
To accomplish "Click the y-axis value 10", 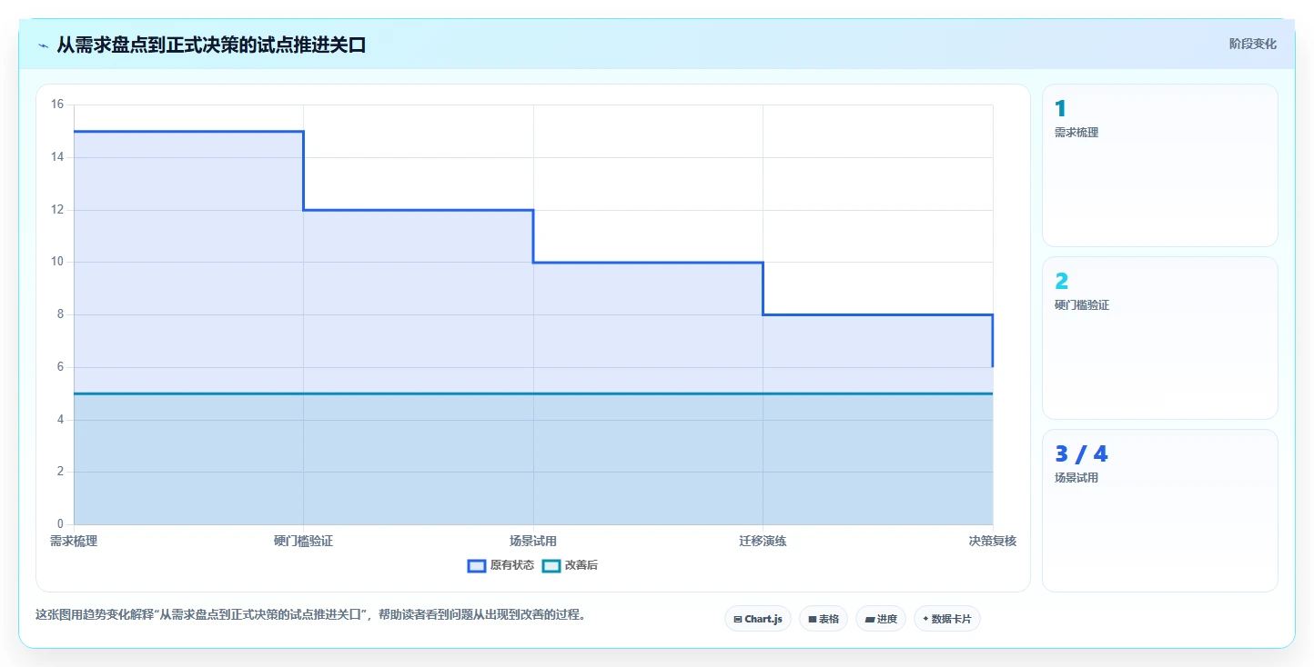I will [x=57, y=262].
